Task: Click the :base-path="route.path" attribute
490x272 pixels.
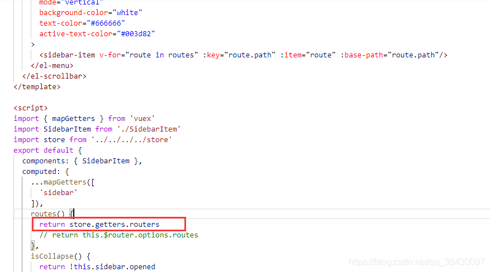Action: coord(389,55)
